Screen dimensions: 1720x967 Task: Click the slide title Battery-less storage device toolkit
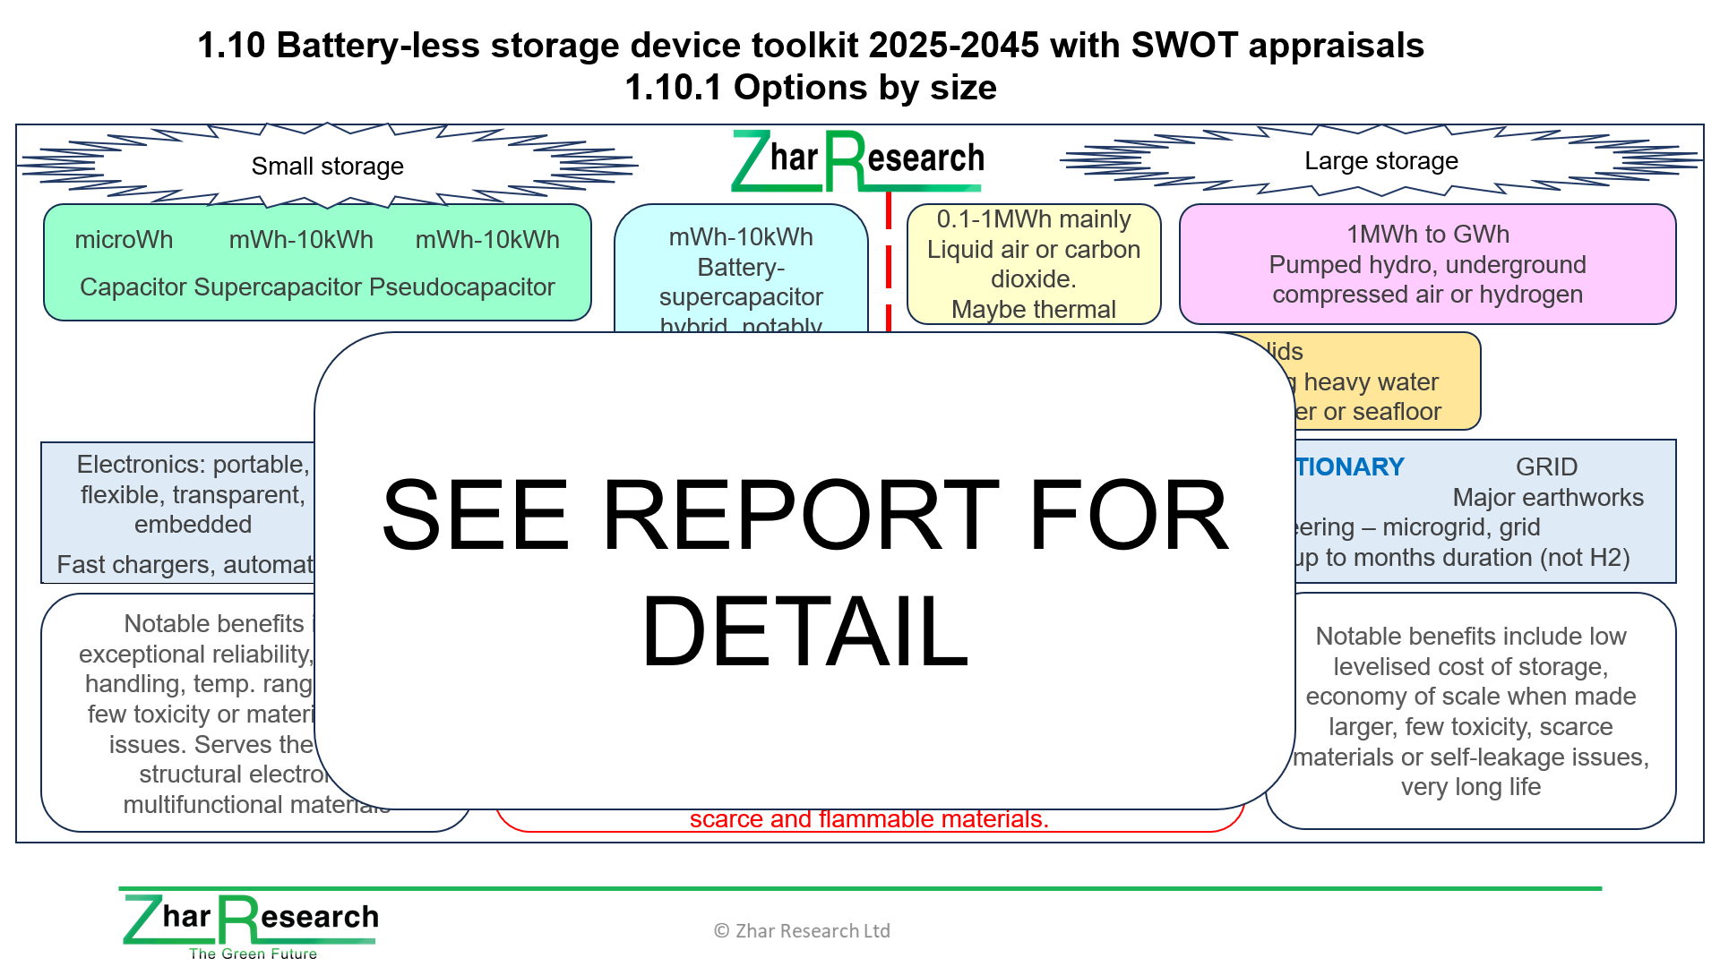810,46
